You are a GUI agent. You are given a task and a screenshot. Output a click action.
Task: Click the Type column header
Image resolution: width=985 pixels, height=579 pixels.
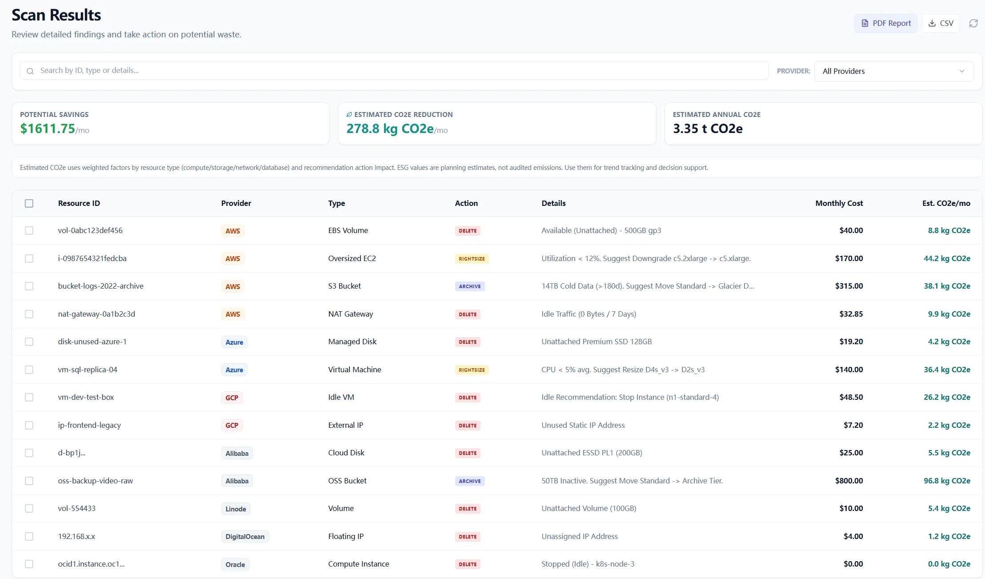point(336,203)
